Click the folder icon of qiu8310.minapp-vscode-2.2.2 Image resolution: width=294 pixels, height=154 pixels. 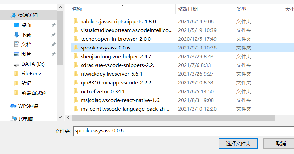pos(76,82)
